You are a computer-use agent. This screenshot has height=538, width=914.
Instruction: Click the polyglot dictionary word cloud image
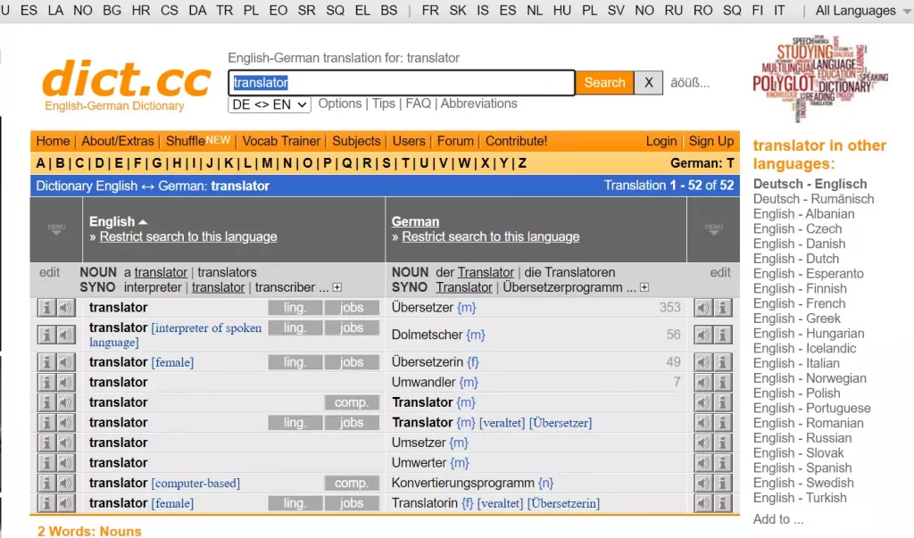click(x=820, y=79)
